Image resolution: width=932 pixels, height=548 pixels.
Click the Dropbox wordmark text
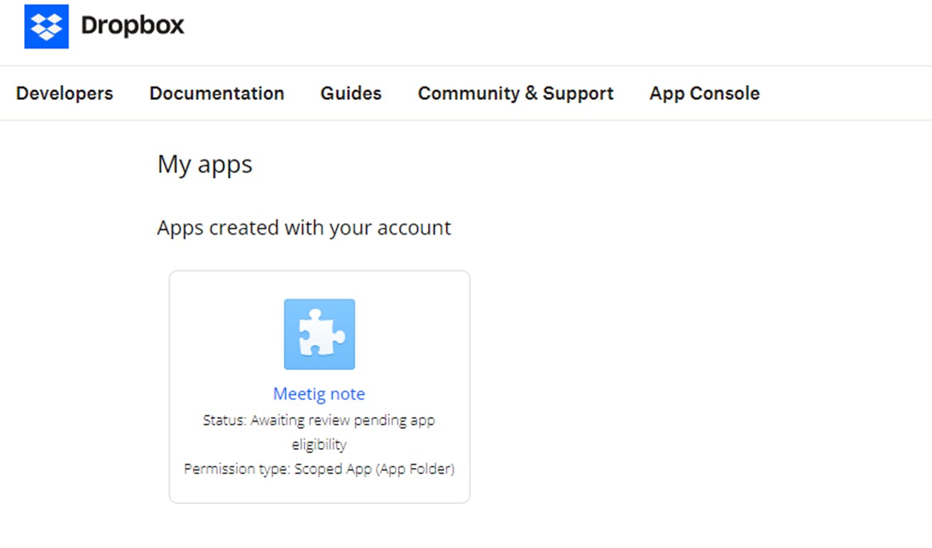pos(133,26)
